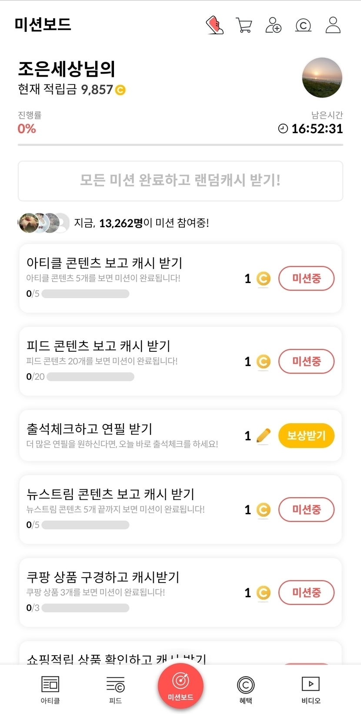Tap 미션중 on 뉴스트림 콘텐츠 mission

point(306,509)
